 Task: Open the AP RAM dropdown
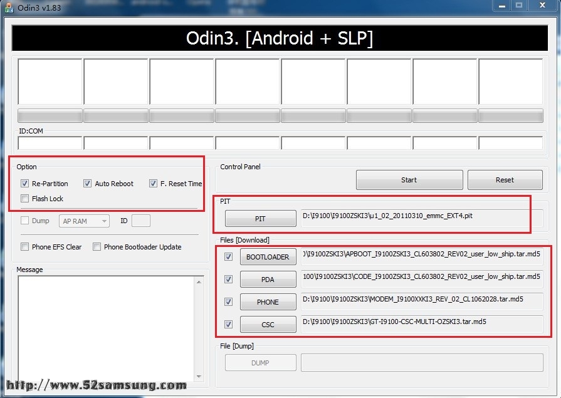click(84, 221)
